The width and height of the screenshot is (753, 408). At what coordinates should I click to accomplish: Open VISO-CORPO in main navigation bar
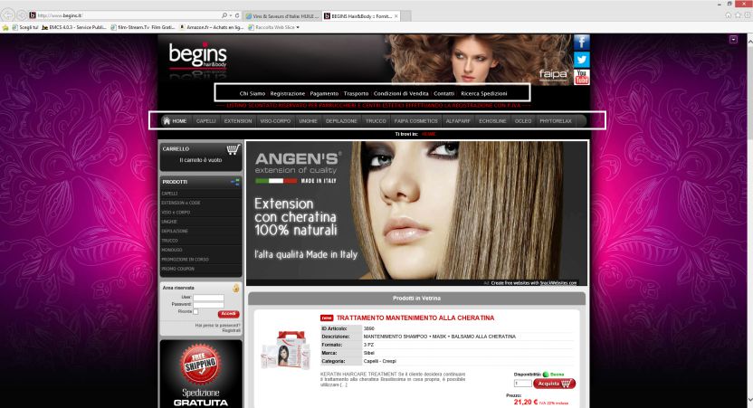pos(275,121)
